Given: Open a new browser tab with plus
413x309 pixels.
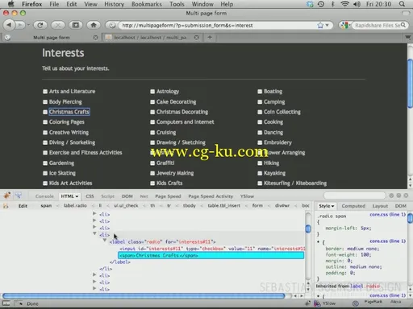Looking at the screenshot, I should pyautogui.click(x=210, y=37).
